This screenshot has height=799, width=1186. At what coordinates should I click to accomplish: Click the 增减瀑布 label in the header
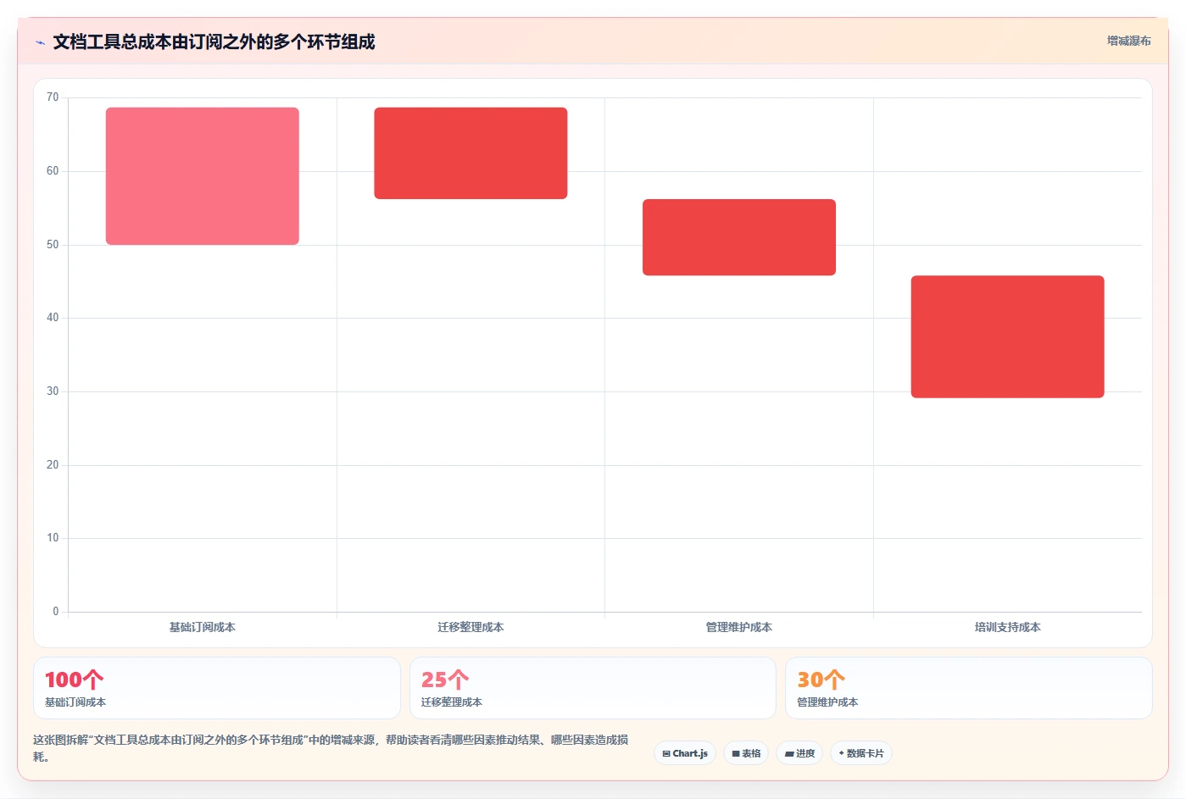coord(1128,41)
